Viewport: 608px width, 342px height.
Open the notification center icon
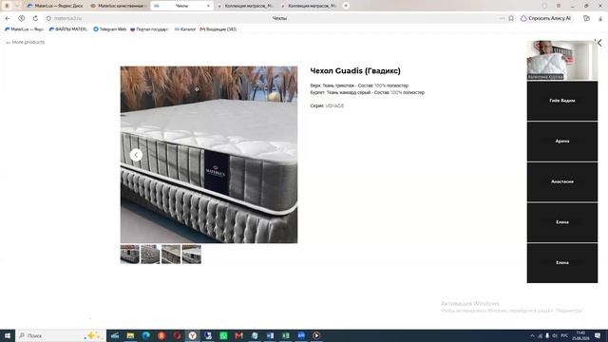(598, 335)
